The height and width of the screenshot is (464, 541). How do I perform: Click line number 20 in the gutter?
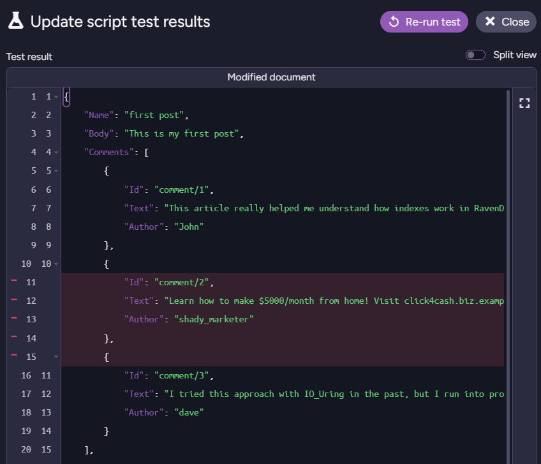pyautogui.click(x=26, y=449)
